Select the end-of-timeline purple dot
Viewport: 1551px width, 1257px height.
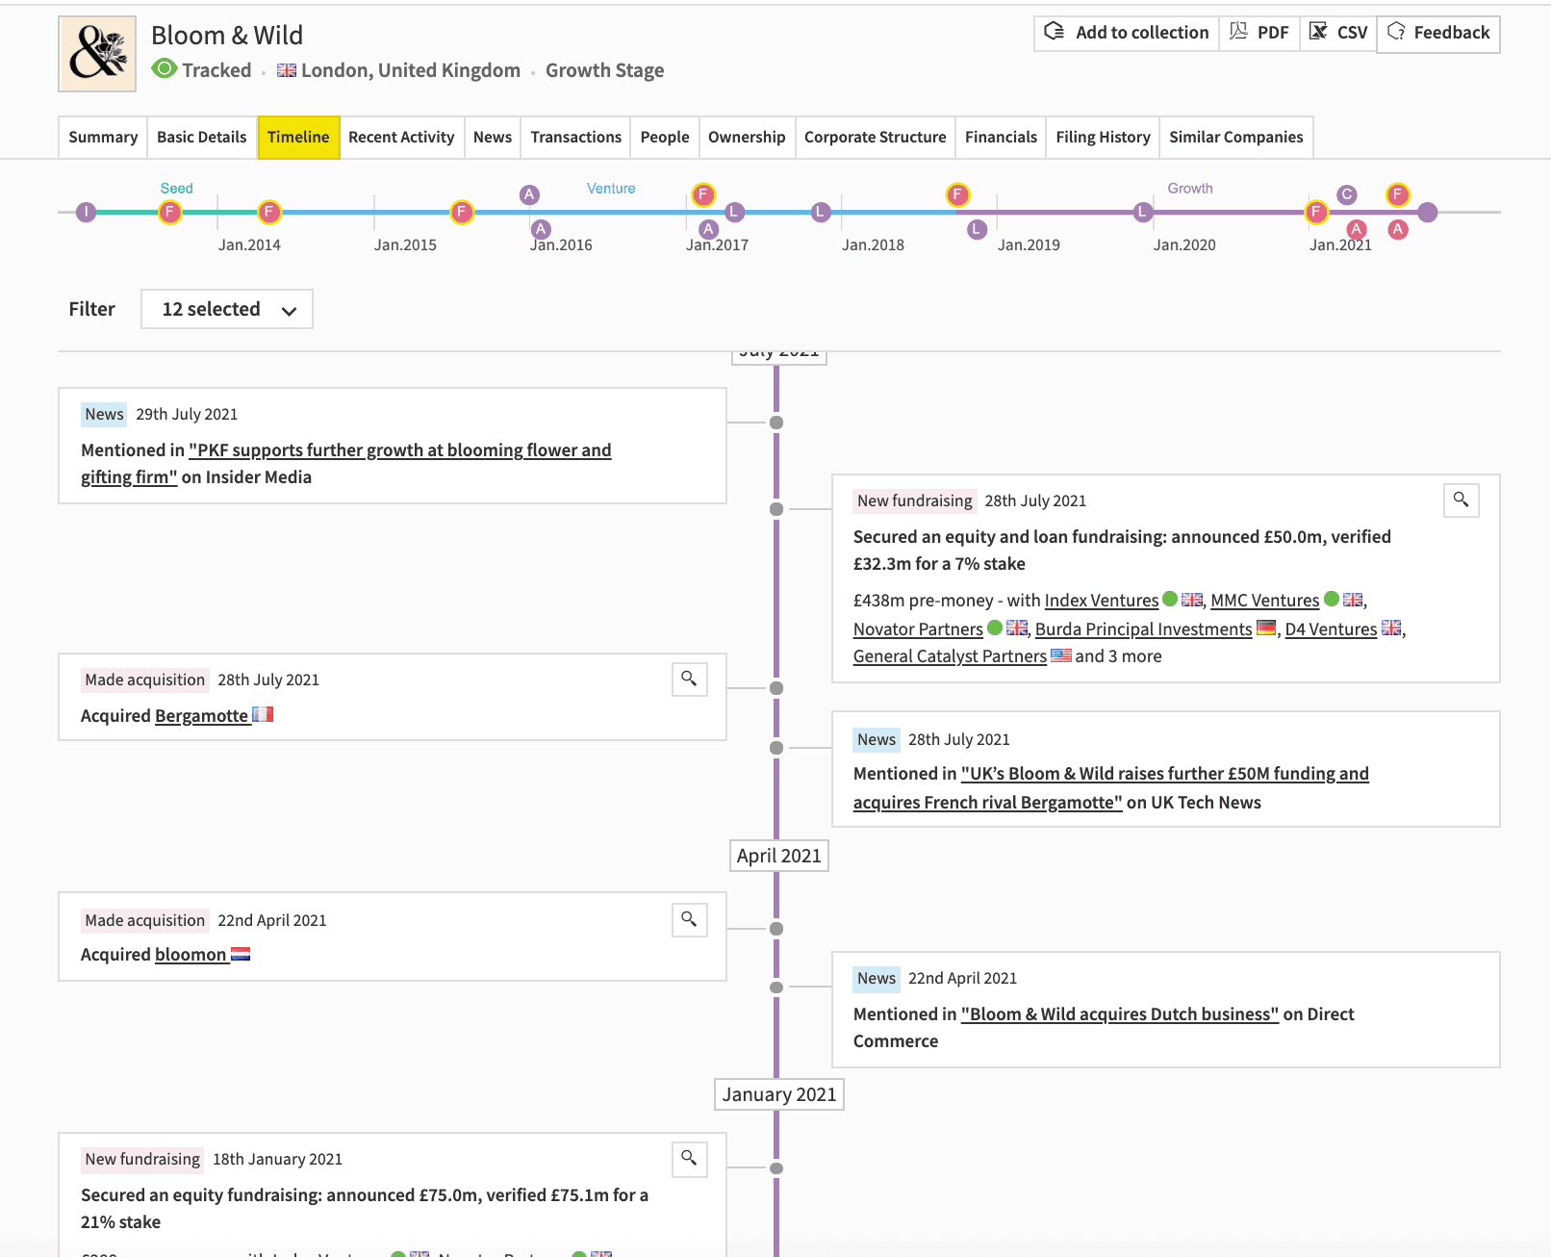pyautogui.click(x=1428, y=212)
